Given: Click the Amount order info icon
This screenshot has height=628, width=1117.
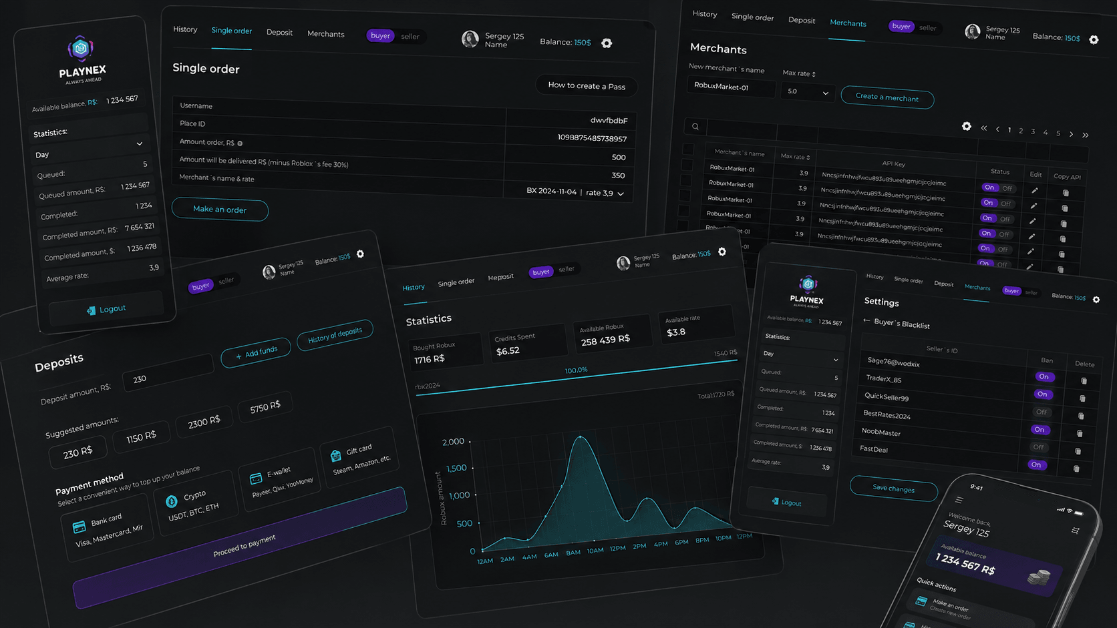Looking at the screenshot, I should pyautogui.click(x=240, y=143).
